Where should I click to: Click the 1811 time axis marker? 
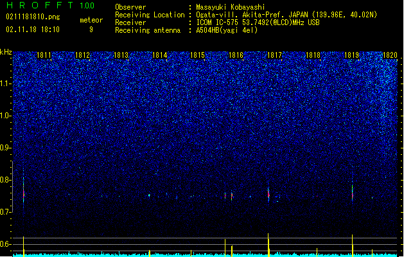tap(44, 55)
